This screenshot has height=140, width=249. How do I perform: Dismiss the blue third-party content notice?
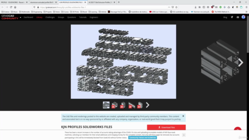[x=183, y=116]
